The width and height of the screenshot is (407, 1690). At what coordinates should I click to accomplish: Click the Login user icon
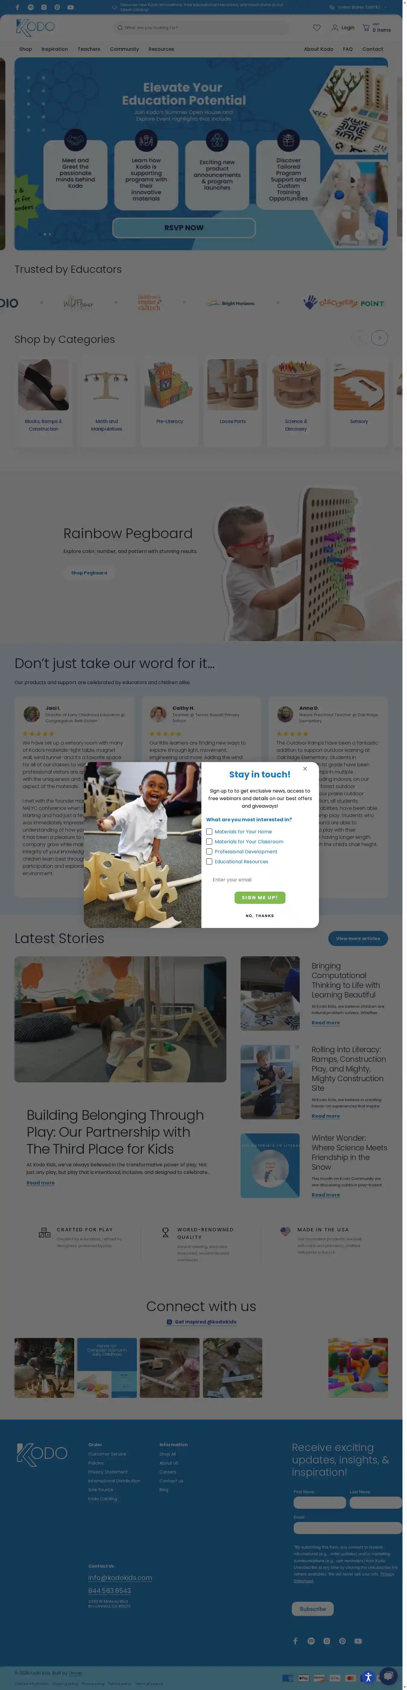335,27
